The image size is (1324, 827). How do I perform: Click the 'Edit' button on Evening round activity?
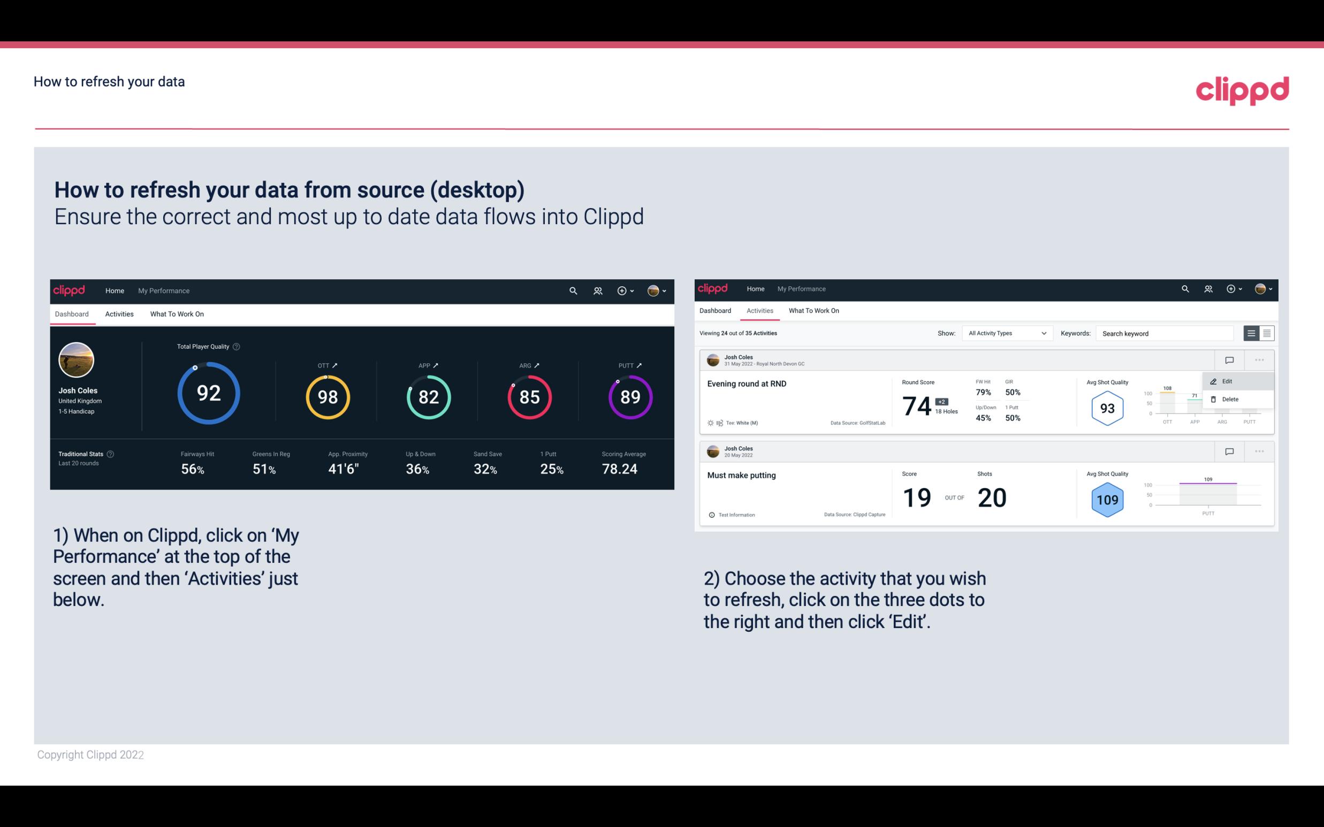pyautogui.click(x=1229, y=381)
